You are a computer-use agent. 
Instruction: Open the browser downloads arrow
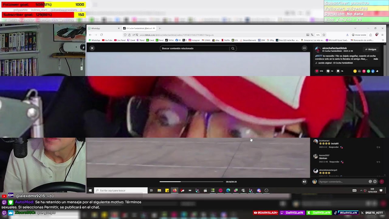pyautogui.click(x=347, y=35)
